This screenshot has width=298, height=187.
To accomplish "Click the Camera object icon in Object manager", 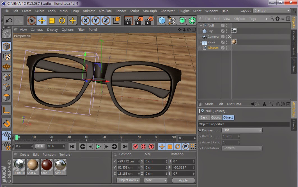I will tap(205, 37).
